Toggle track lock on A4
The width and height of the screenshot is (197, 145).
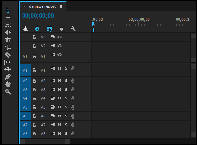tap(34, 98)
